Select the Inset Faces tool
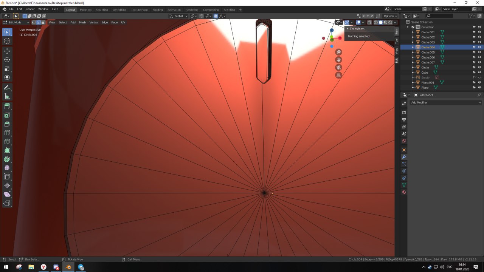Screen dimensions: 484x272 (x=7, y=115)
